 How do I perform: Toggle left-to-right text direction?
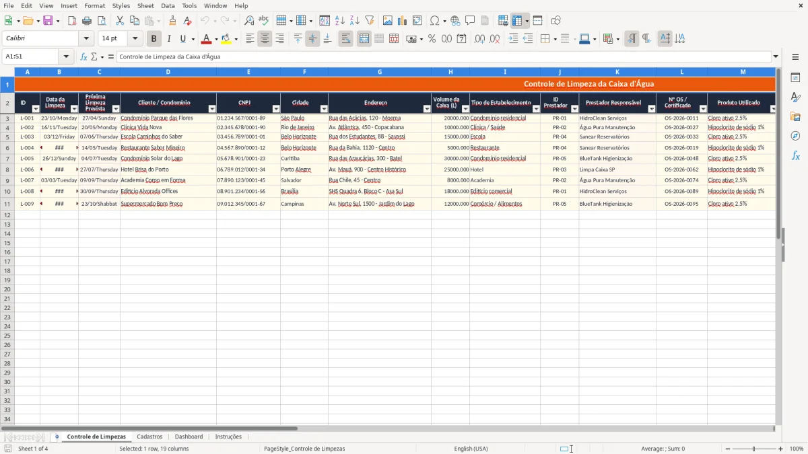point(632,39)
